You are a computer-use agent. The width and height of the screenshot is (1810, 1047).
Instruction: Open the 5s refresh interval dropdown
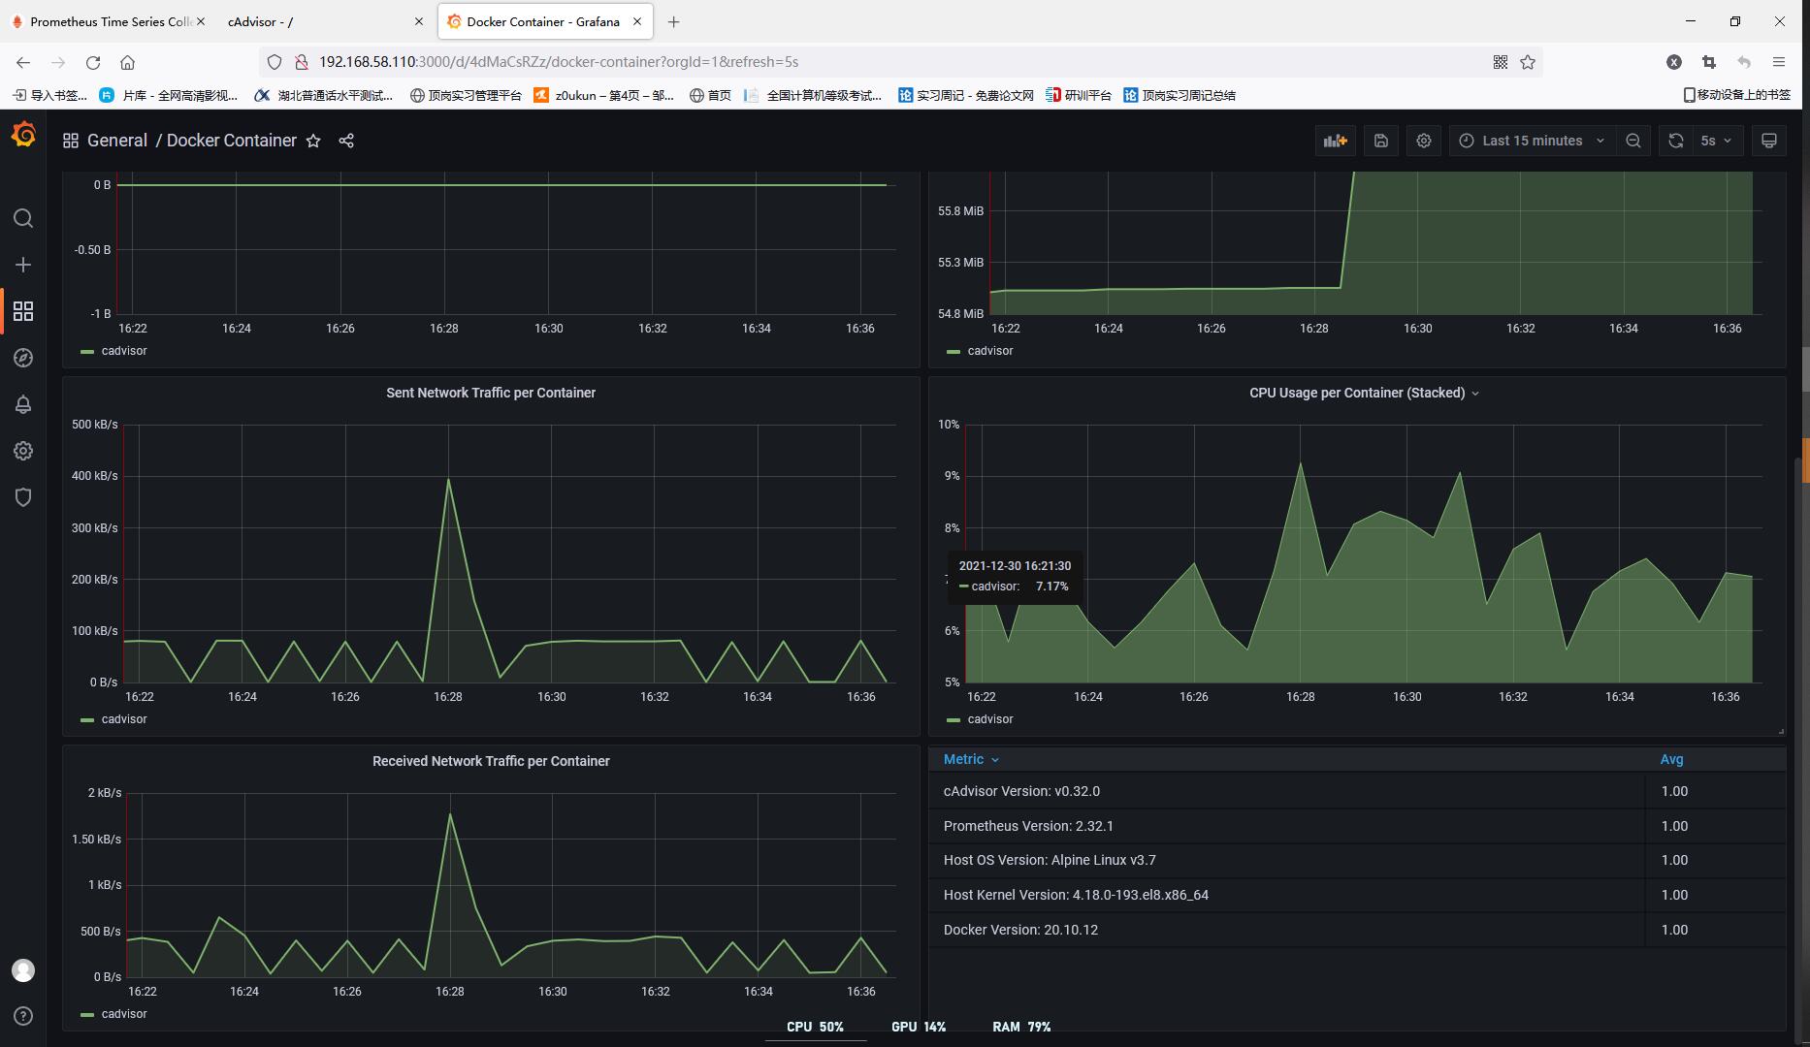point(1716,141)
